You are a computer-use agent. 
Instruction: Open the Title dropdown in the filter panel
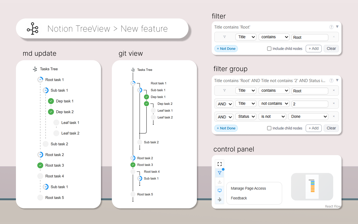pyautogui.click(x=246, y=37)
